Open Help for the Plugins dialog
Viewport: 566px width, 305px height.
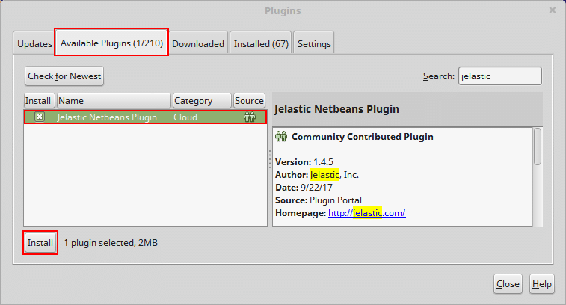pyautogui.click(x=542, y=284)
